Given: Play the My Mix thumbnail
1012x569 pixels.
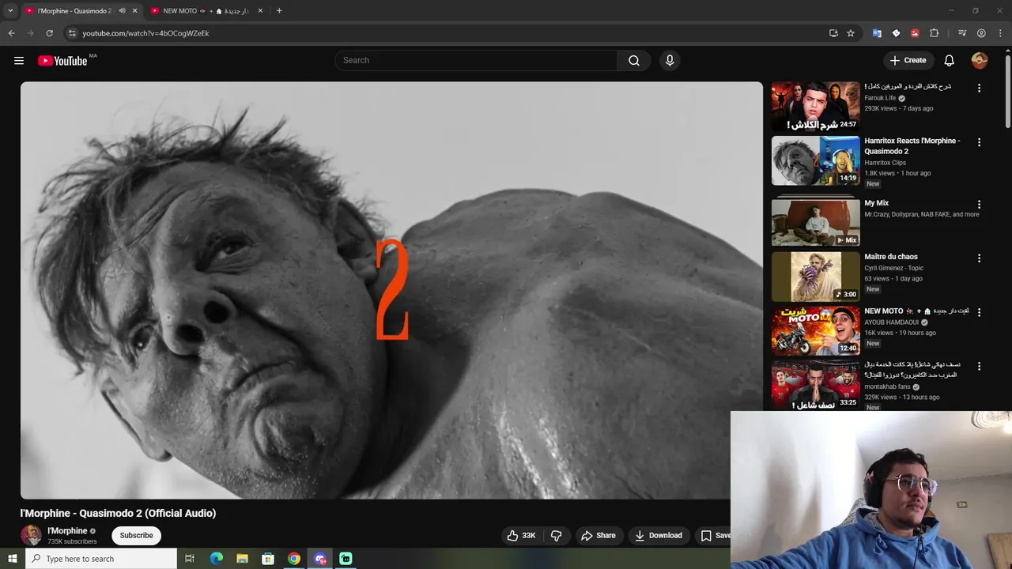Looking at the screenshot, I should click(815, 222).
